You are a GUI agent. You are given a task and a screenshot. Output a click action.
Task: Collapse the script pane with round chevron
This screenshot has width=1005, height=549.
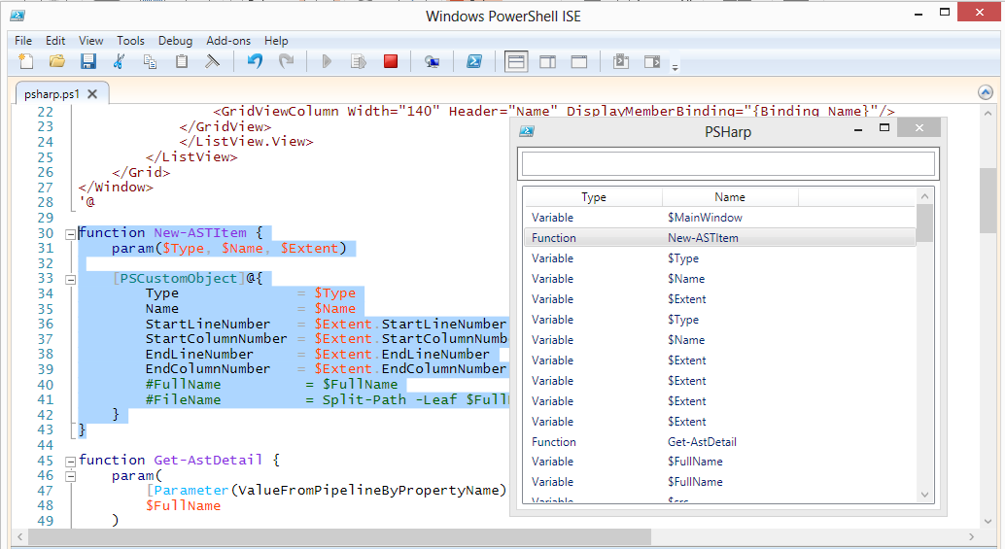986,92
